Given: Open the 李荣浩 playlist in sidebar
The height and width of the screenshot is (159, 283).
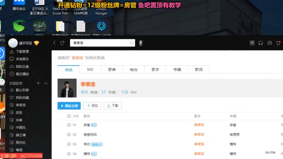Looking at the screenshot, I should pyautogui.click(x=18, y=105).
